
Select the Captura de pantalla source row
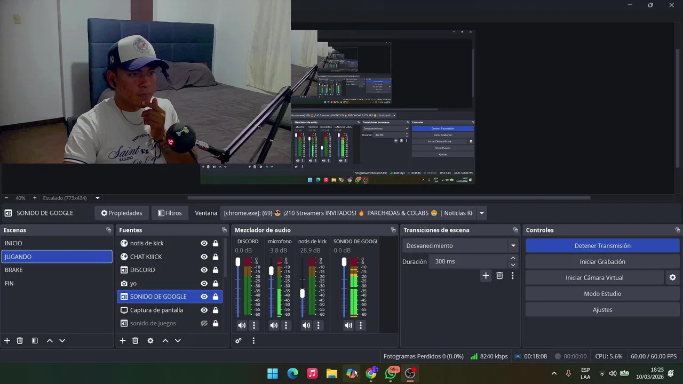tap(170, 310)
